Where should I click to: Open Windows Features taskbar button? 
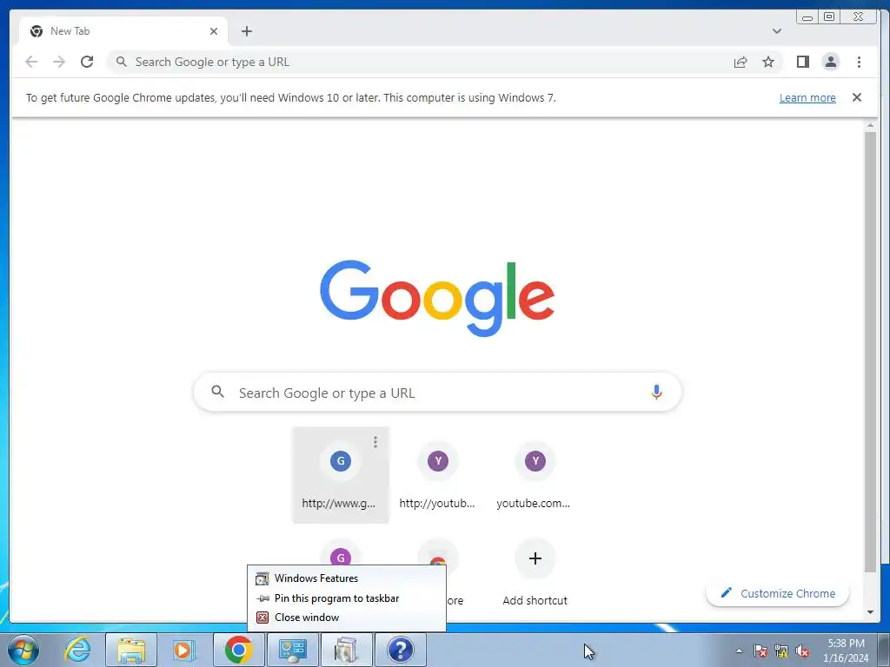tap(346, 650)
